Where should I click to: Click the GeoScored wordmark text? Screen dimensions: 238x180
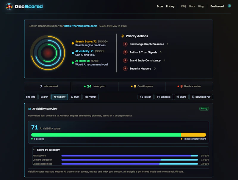[x=29, y=7]
